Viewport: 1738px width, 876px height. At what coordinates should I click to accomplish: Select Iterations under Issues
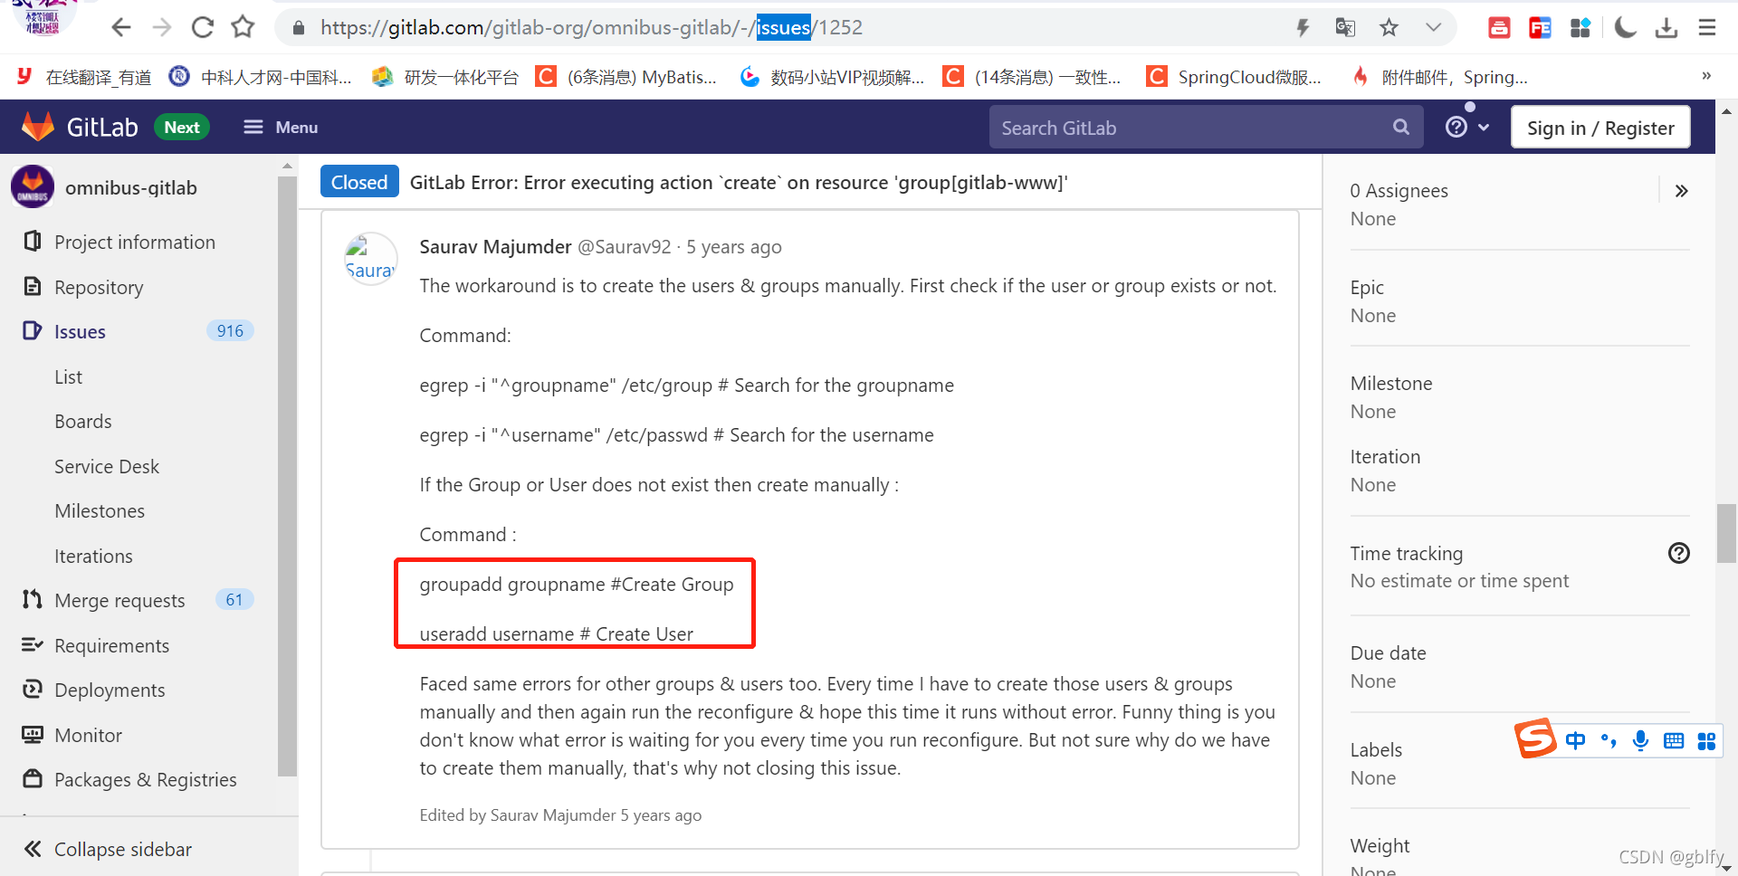[x=93, y=556]
